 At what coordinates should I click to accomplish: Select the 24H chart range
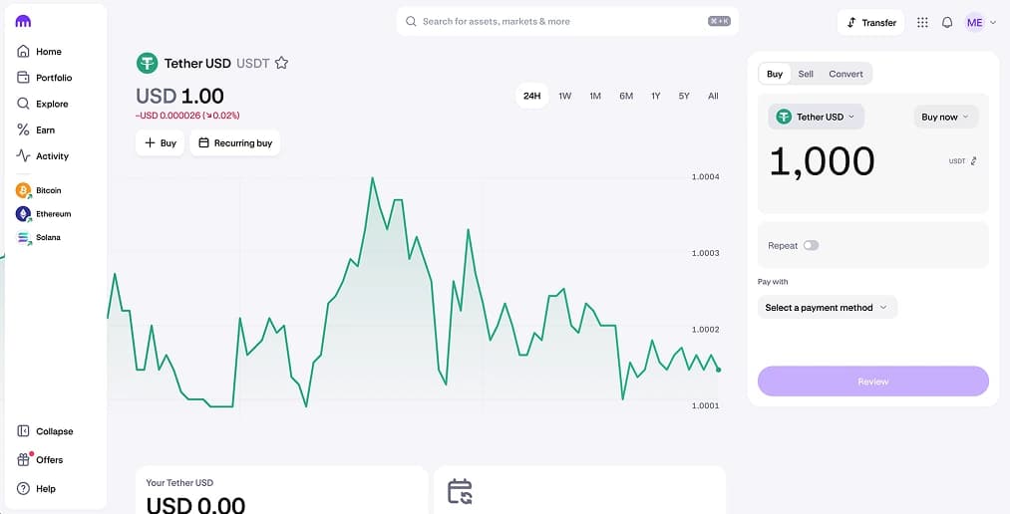(531, 96)
